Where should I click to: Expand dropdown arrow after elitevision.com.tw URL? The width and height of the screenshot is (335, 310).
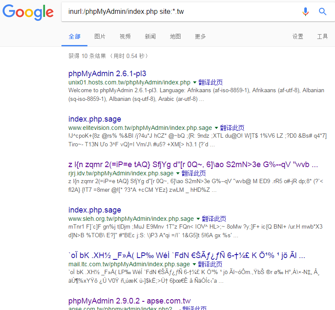[216, 128]
